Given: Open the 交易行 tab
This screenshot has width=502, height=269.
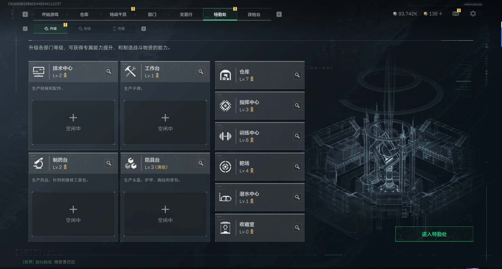Looking at the screenshot, I should pyautogui.click(x=186, y=14).
